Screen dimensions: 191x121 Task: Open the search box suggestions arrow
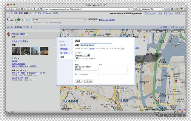(86, 19)
